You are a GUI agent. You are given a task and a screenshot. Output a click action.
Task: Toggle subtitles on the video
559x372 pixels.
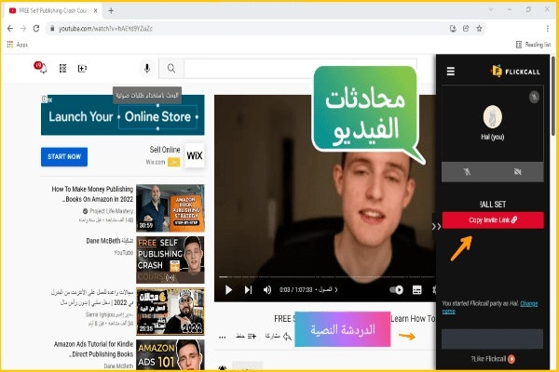coord(417,290)
